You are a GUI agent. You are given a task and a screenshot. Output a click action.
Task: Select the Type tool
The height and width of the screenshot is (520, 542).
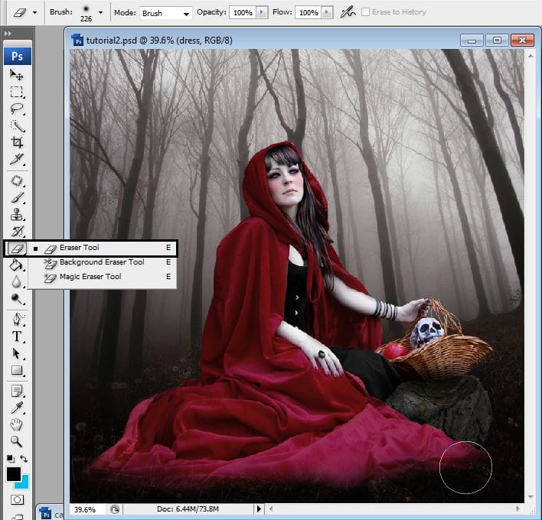click(x=16, y=336)
